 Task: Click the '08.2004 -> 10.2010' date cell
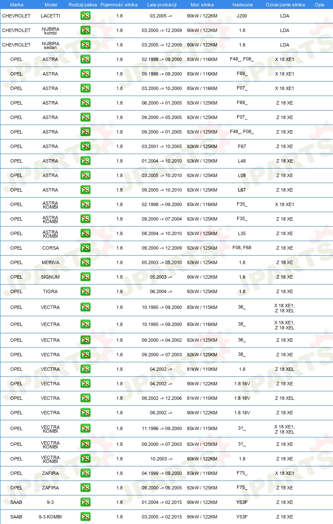tap(162, 233)
